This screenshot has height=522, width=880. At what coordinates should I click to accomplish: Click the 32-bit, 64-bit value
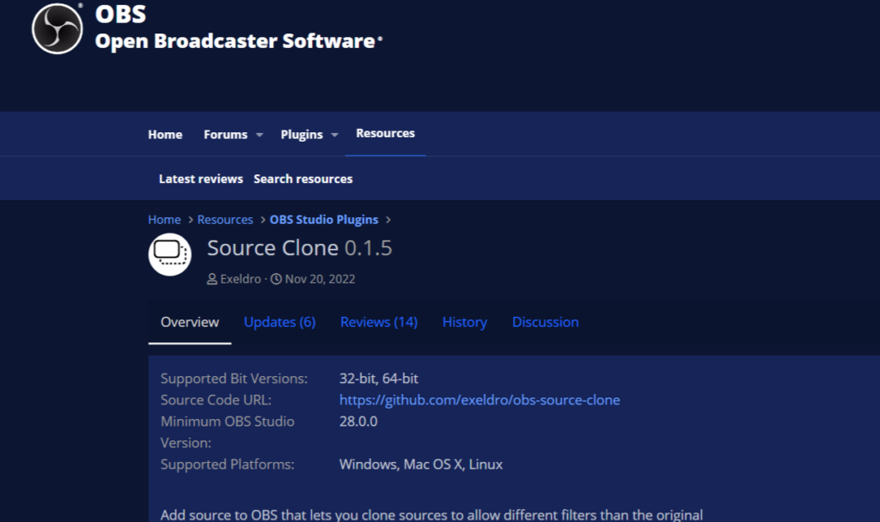pyautogui.click(x=379, y=379)
